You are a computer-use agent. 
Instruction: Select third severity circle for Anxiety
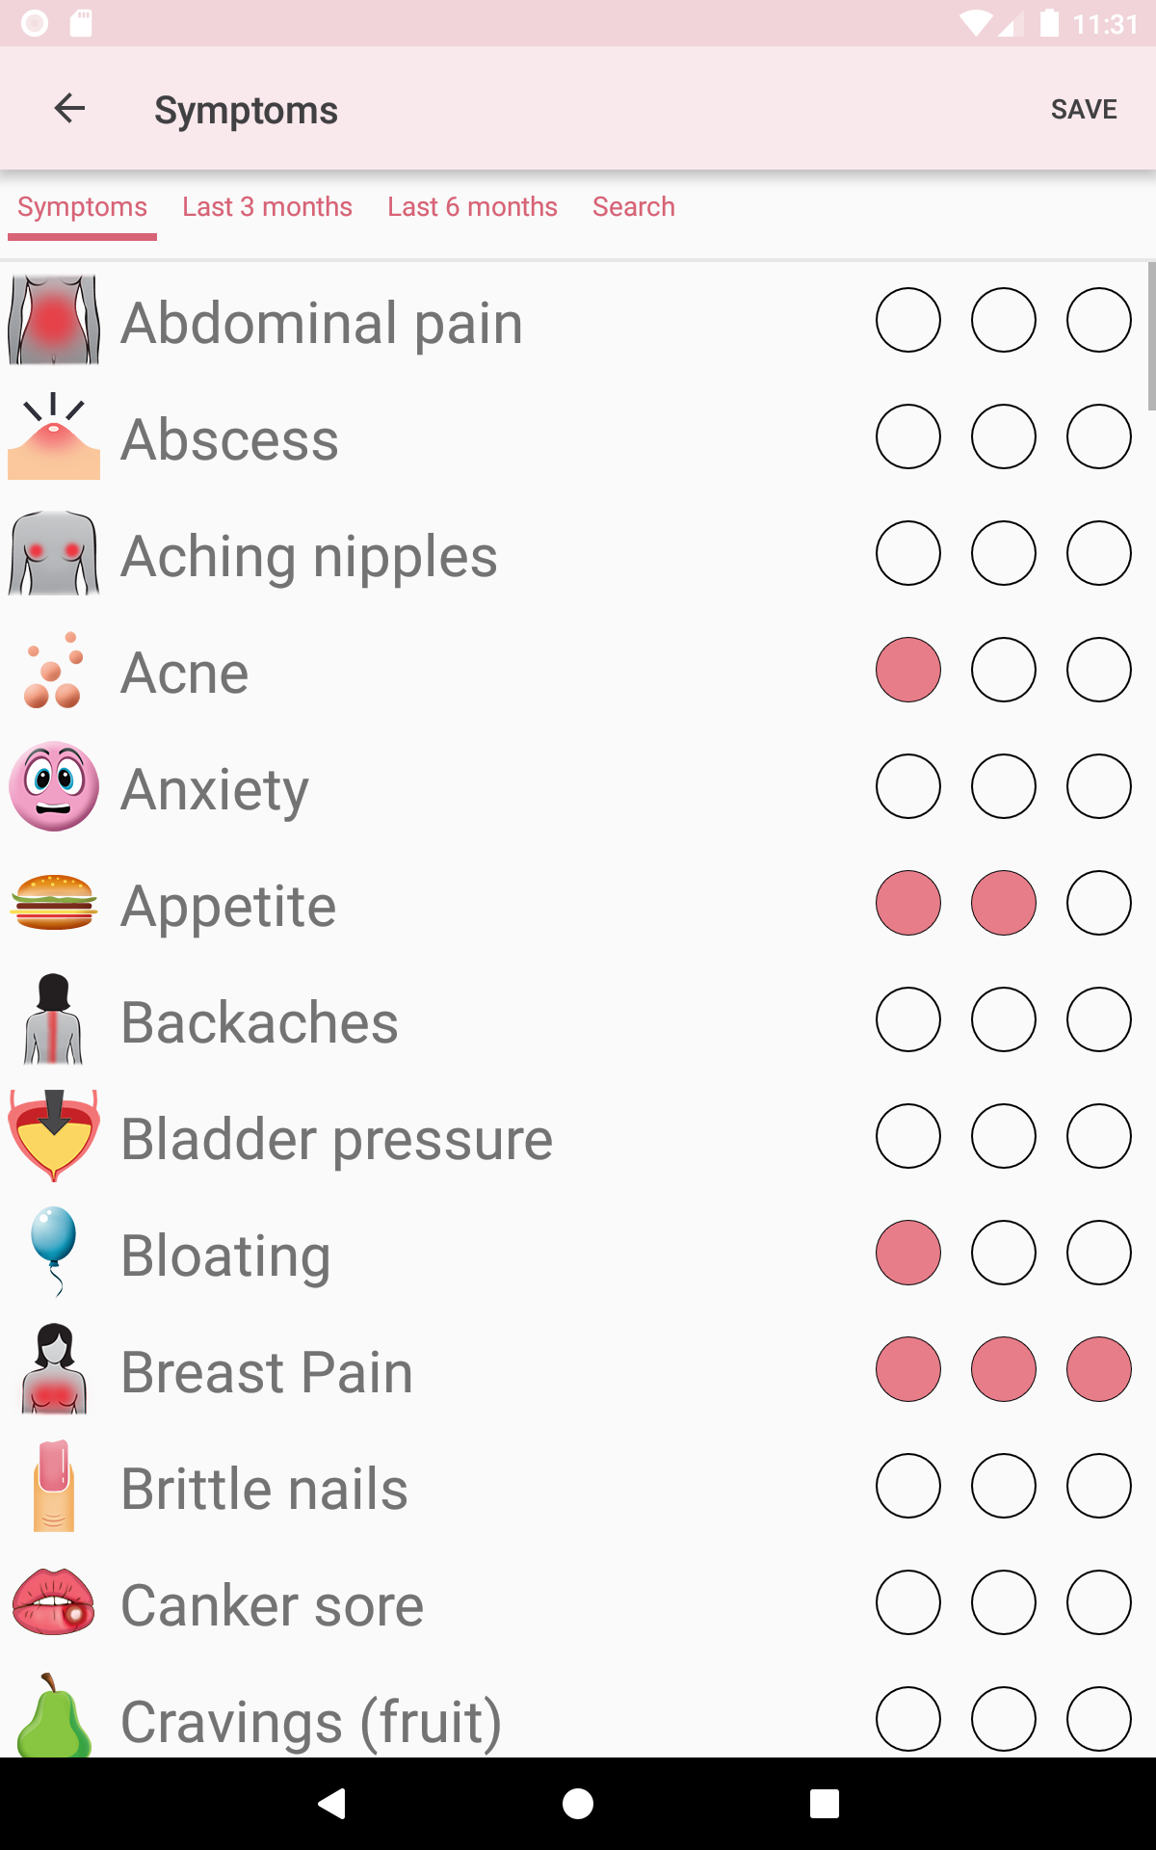click(x=1098, y=787)
